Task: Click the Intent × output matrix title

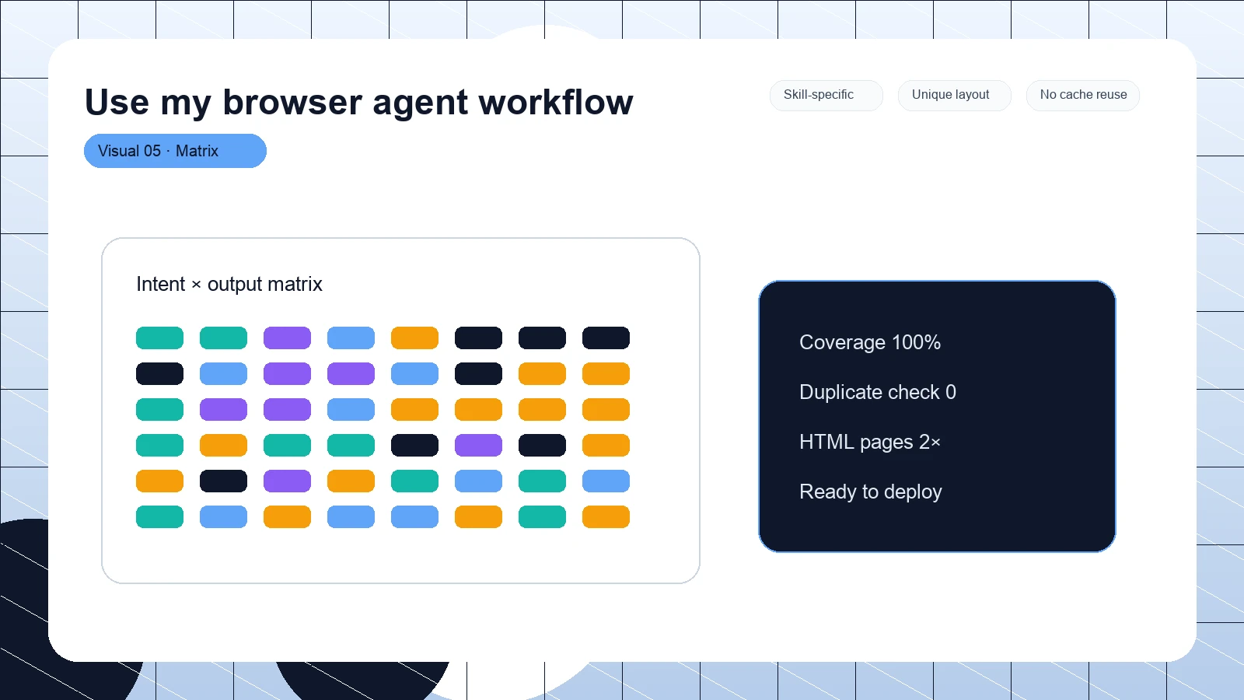Action: [229, 284]
